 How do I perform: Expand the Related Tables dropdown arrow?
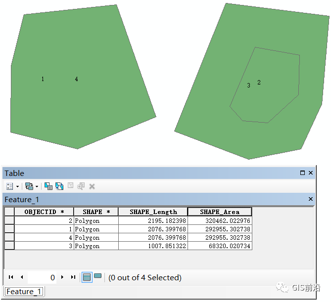[x=37, y=186]
